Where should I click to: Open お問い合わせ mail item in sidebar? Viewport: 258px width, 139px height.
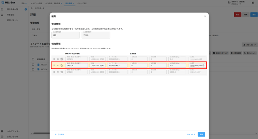coord(12,137)
